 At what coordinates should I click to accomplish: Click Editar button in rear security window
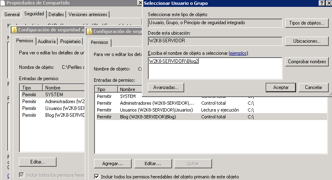tap(38, 162)
